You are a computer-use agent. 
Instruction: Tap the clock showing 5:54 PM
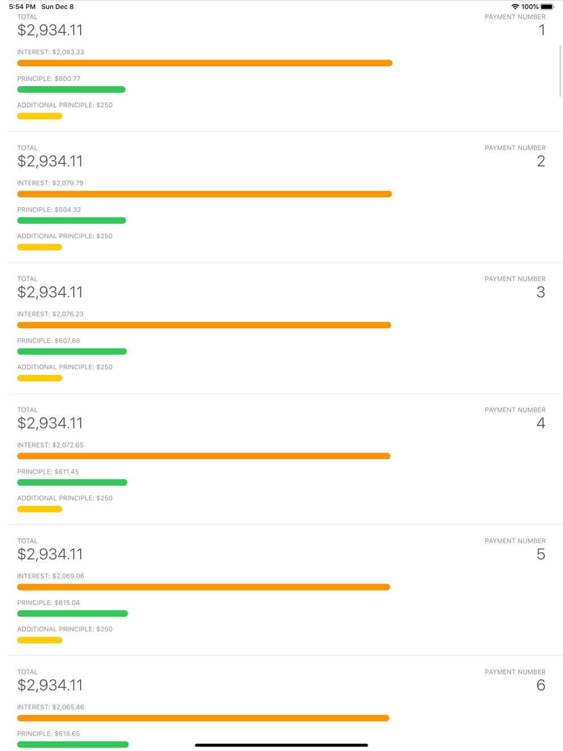pos(22,7)
